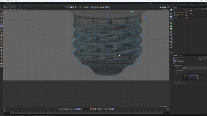
Task: Click the blue sphere-shaped generator icon
Action: [171, 16]
